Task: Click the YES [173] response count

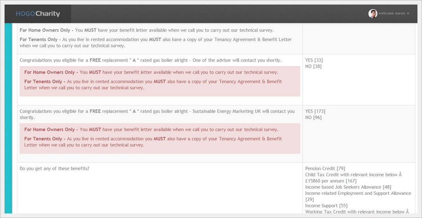Action: click(315, 111)
